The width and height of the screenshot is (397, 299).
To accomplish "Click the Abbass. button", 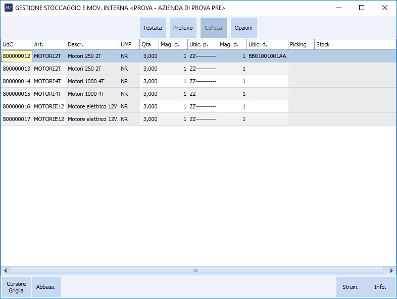I will point(46,287).
